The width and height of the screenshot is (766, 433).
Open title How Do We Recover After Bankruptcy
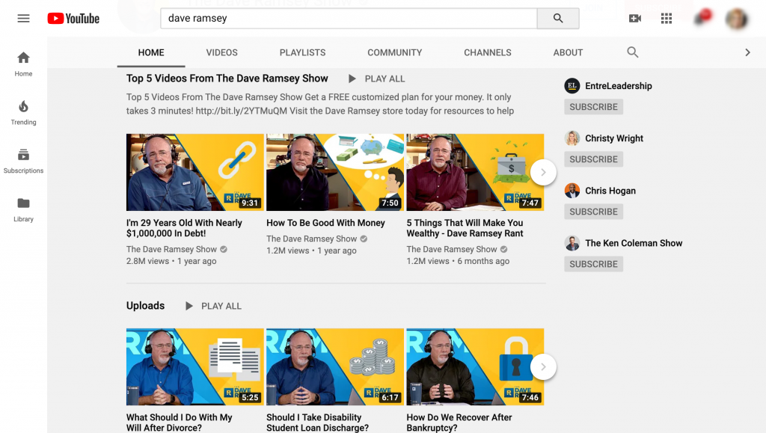point(459,423)
